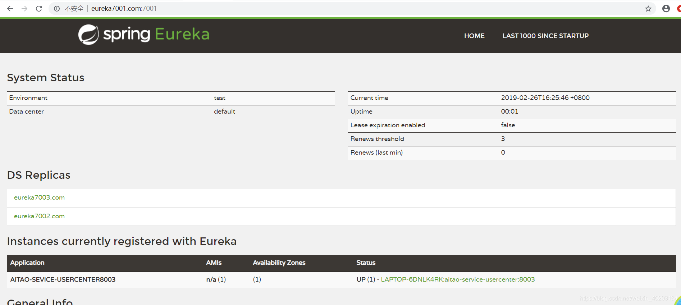Open the eureka7002.com replica link
681x305 pixels.
coord(40,216)
